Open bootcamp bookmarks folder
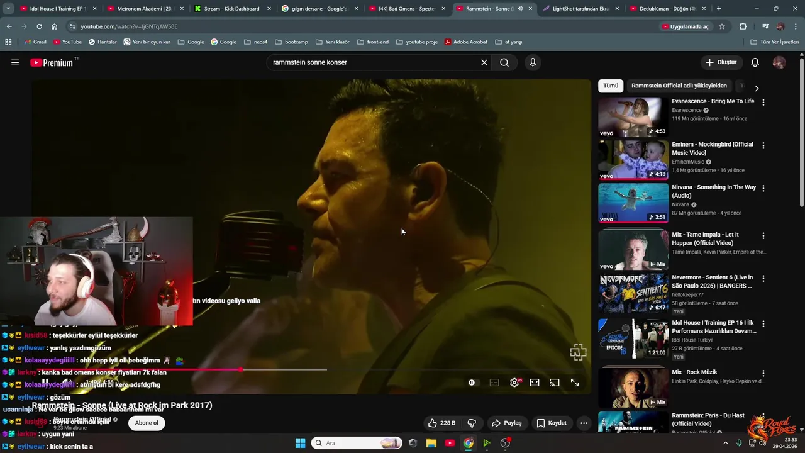This screenshot has height=453, width=805. click(291, 42)
